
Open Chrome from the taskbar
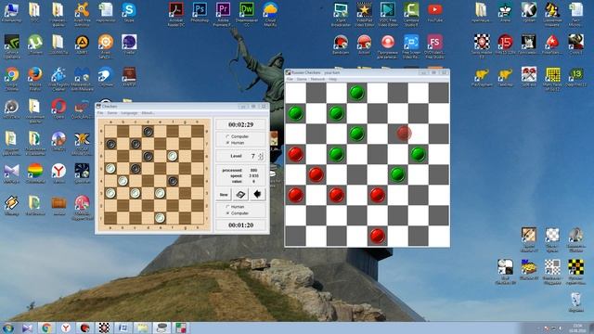pyautogui.click(x=47, y=328)
